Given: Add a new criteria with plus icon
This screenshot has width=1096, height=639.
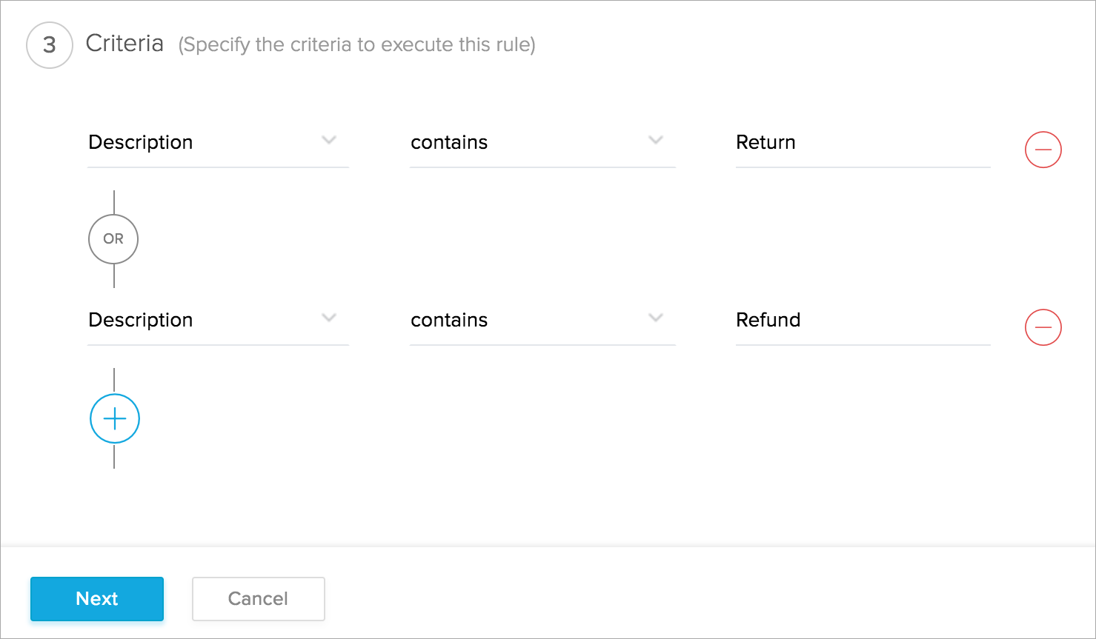Looking at the screenshot, I should pos(115,419).
